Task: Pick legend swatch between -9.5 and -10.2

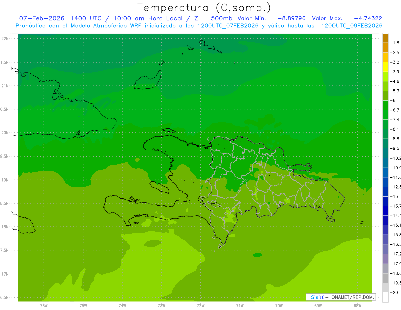Action: click(385, 153)
